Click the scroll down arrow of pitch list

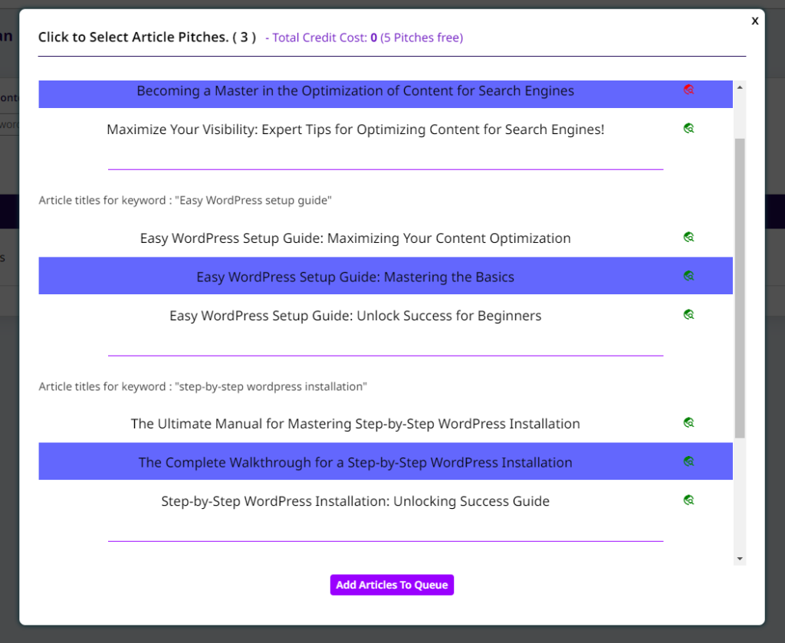[x=740, y=559]
